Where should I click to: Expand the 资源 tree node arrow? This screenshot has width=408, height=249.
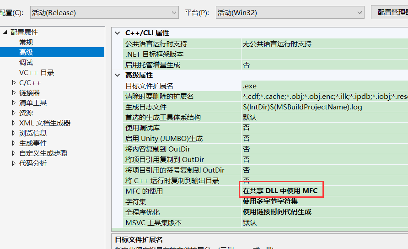coord(14,113)
